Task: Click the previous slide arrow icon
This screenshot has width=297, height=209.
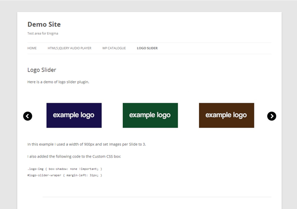Action: pyautogui.click(x=28, y=116)
